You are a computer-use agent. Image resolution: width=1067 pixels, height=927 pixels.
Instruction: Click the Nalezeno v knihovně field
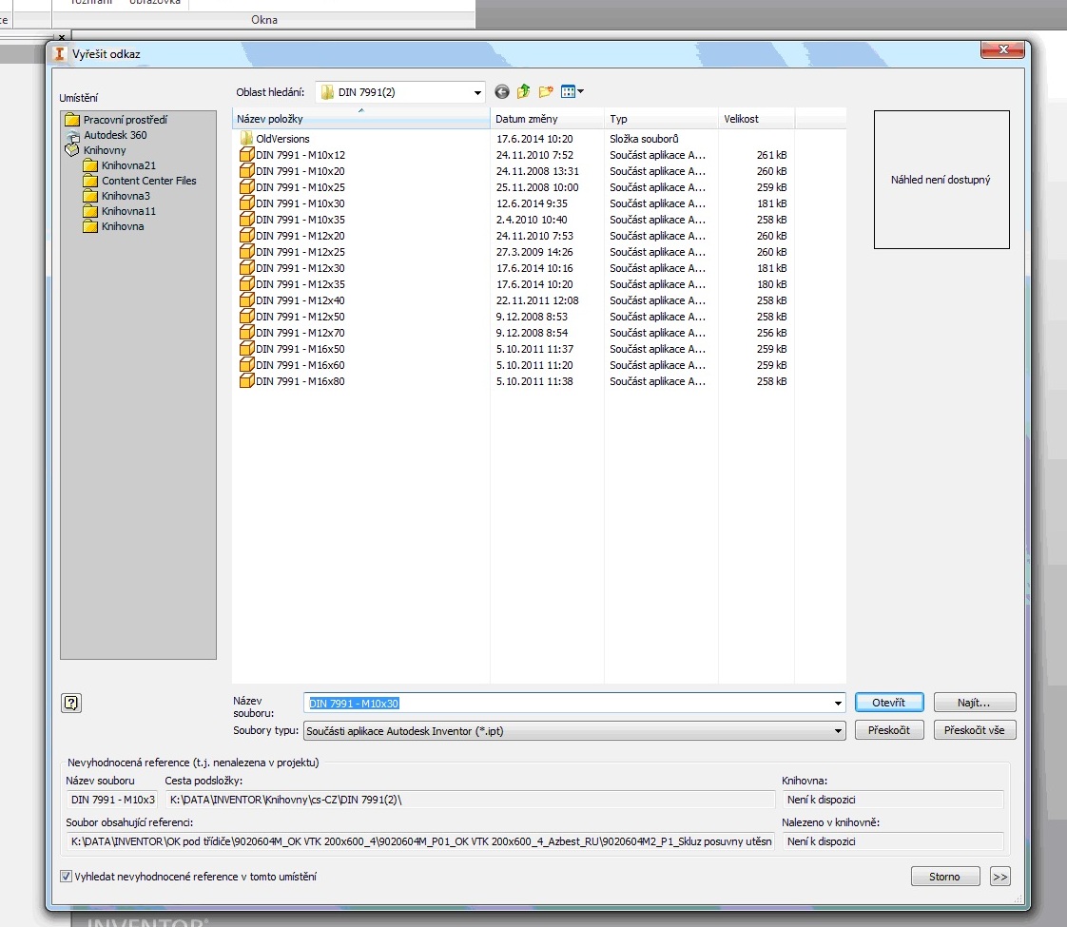pyautogui.click(x=893, y=841)
